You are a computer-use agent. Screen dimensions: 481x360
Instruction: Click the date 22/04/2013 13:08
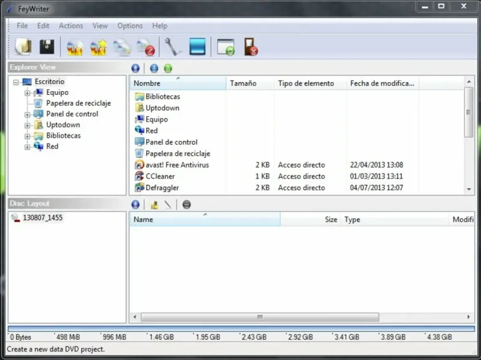(376, 165)
